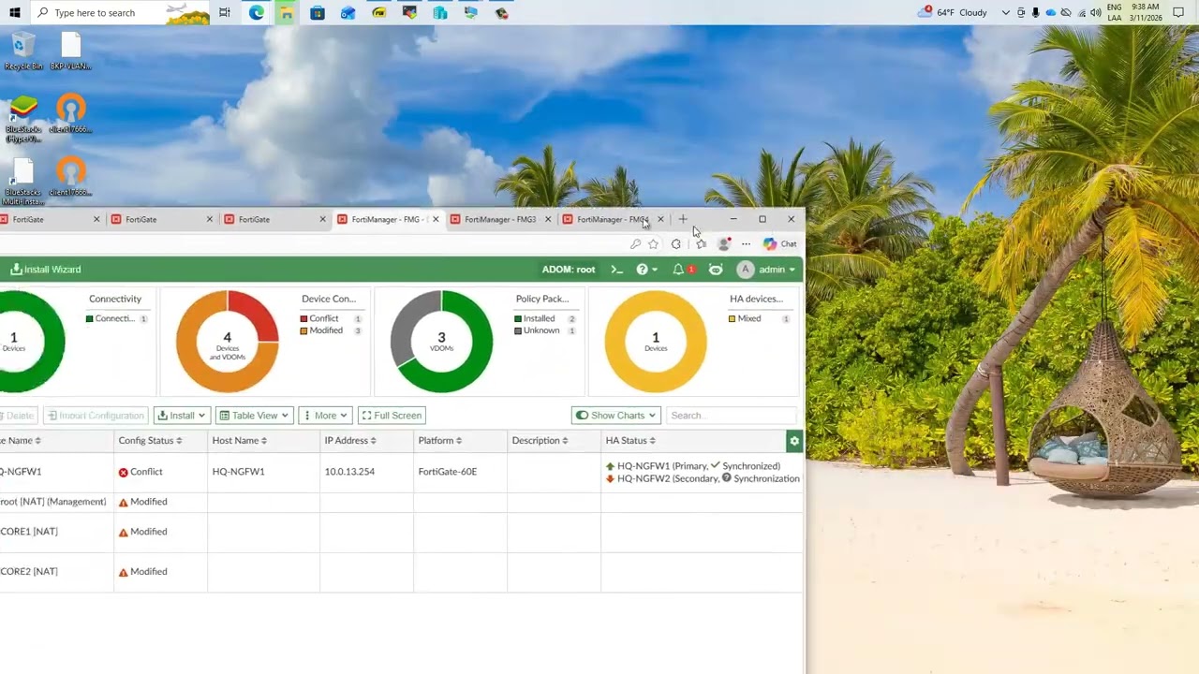Open the Action Center notification icon
Image resolution: width=1199 pixels, height=674 pixels.
[1178, 12]
